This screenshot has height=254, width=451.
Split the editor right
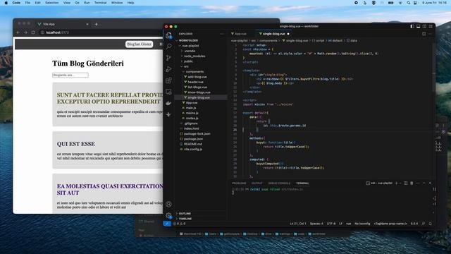(x=424, y=34)
